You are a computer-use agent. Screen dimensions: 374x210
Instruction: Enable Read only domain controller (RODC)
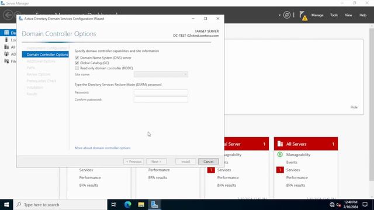point(77,68)
